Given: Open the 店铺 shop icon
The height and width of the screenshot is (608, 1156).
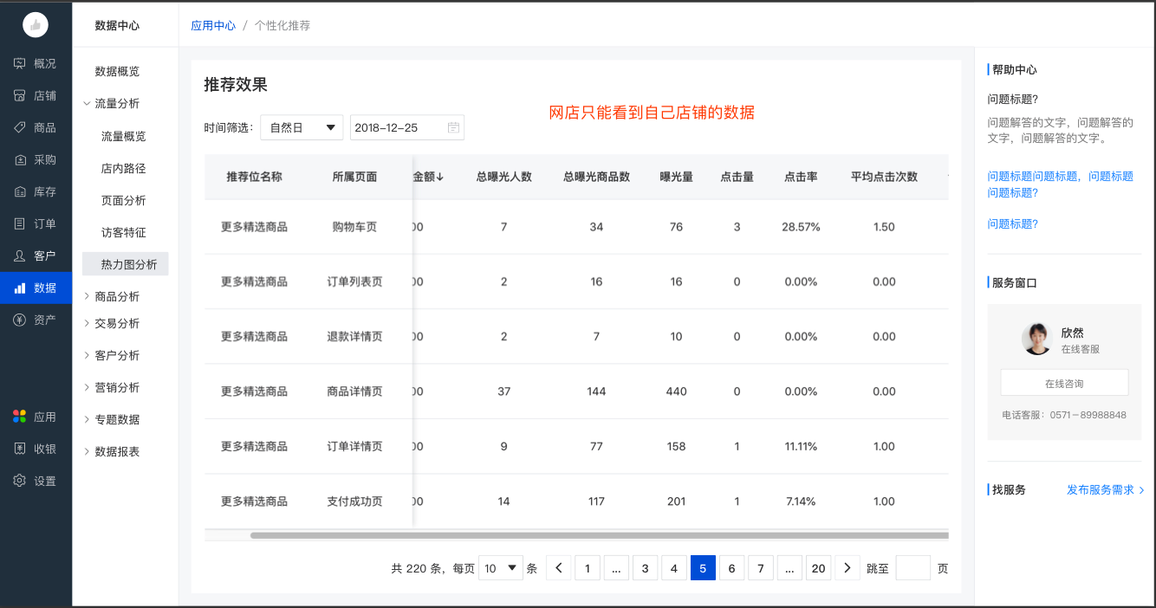Looking at the screenshot, I should click(20, 95).
